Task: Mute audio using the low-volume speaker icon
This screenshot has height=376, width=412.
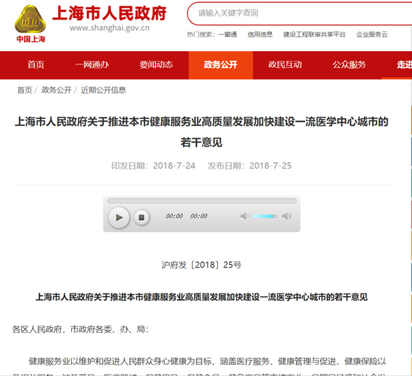Action: (x=244, y=216)
